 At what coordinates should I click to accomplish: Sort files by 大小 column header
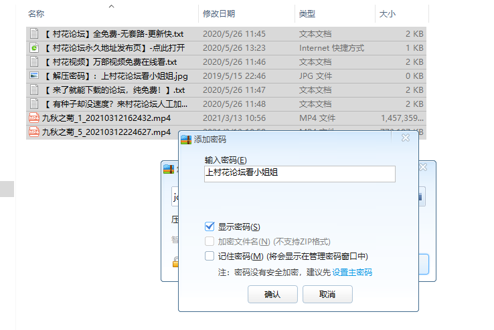click(388, 14)
